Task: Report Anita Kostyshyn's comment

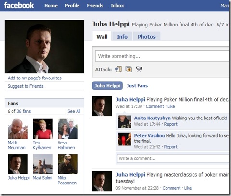Action: pyautogui.click(x=170, y=124)
